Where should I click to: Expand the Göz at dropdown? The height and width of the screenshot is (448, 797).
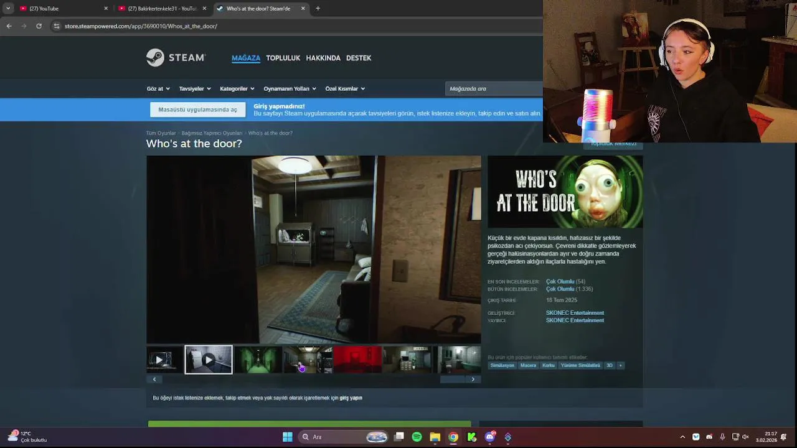coord(158,88)
